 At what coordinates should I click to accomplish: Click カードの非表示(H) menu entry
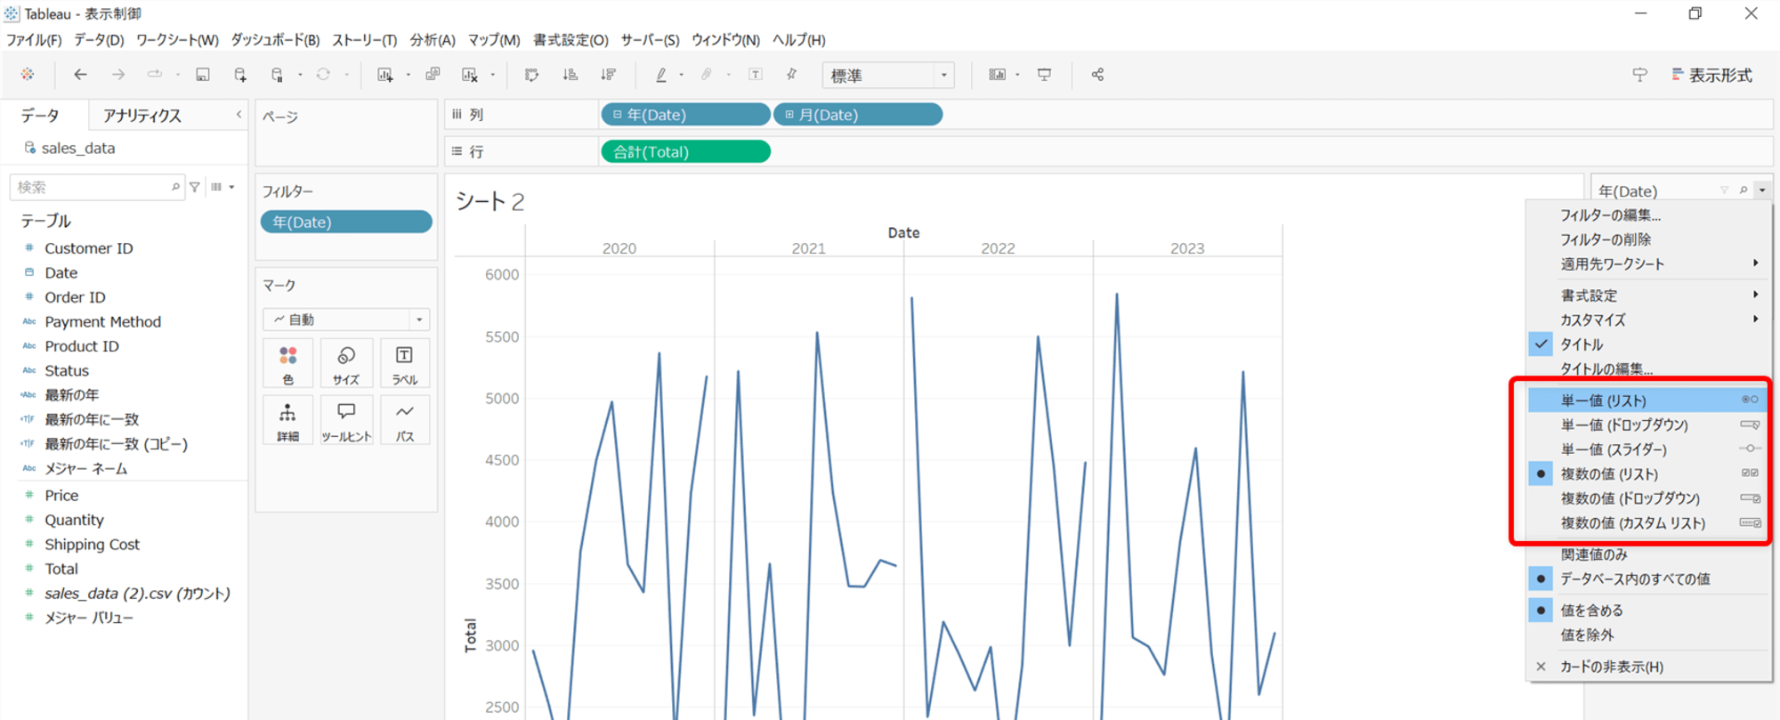coord(1648,667)
